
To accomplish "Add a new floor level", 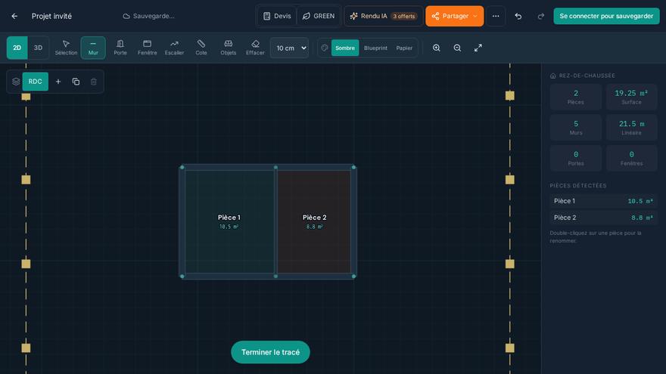I will pyautogui.click(x=58, y=82).
